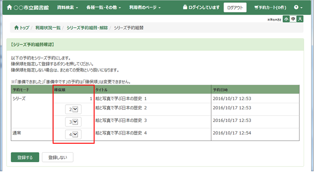Expand the 利用者のページ menu
Viewport: 321px width, 176px height.
coord(145,7)
